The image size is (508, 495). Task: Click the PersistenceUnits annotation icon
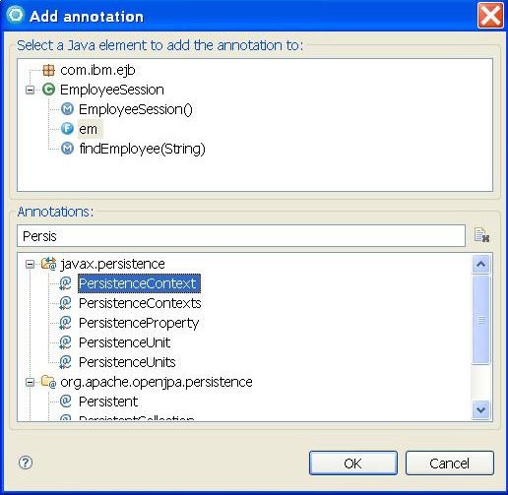click(65, 362)
